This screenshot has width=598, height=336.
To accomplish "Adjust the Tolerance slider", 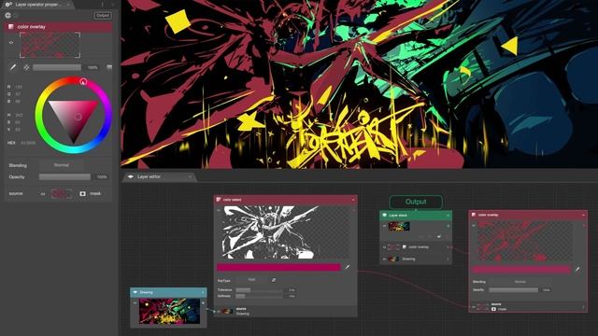I will pos(260,290).
